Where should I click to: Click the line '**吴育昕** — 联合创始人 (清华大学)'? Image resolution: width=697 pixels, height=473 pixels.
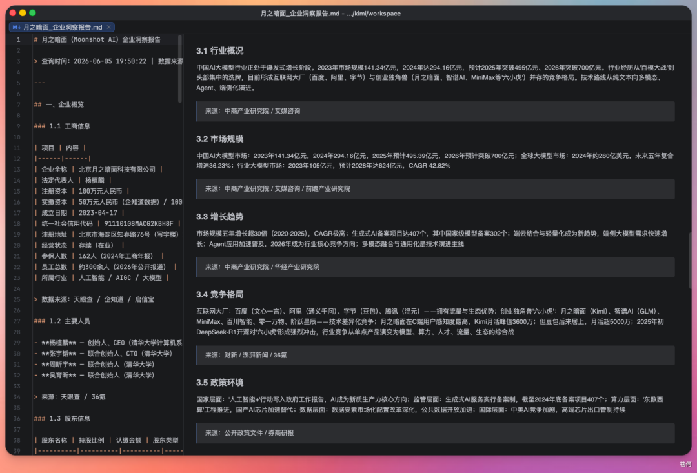(x=94, y=375)
